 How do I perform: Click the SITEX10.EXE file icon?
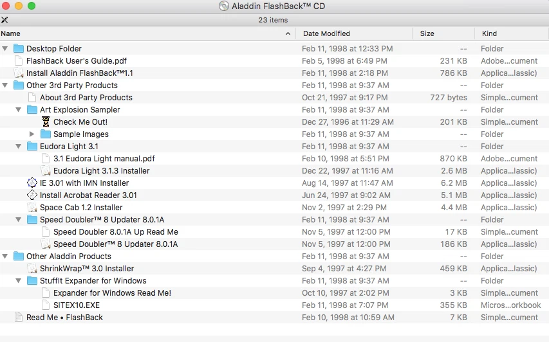tap(46, 305)
